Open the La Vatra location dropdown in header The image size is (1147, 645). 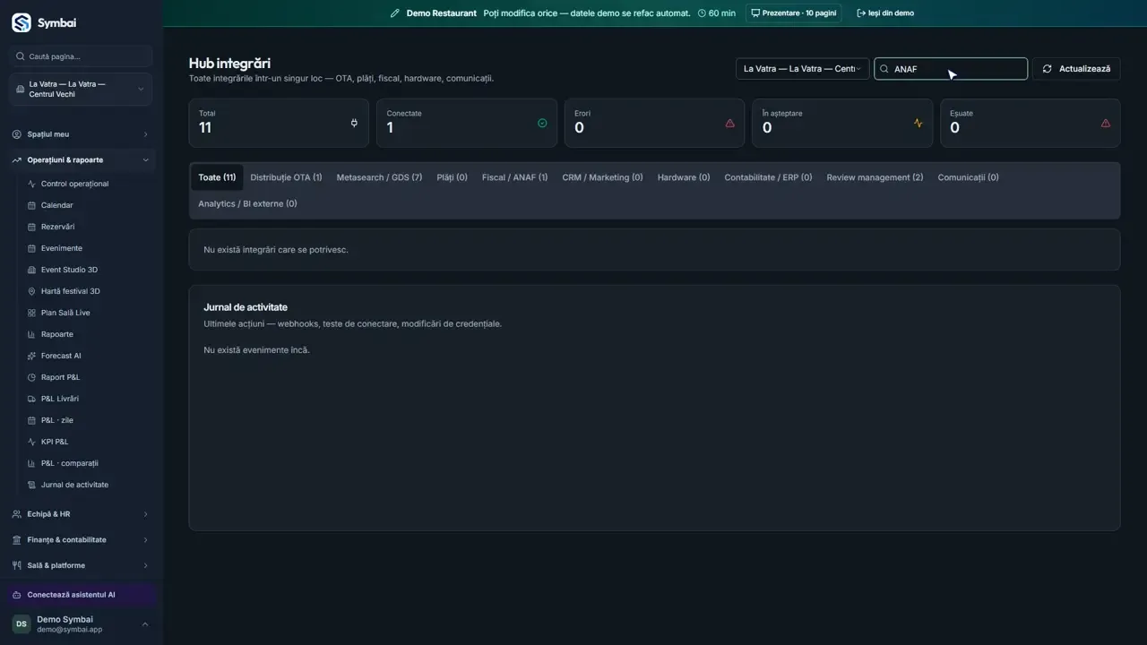click(x=802, y=69)
